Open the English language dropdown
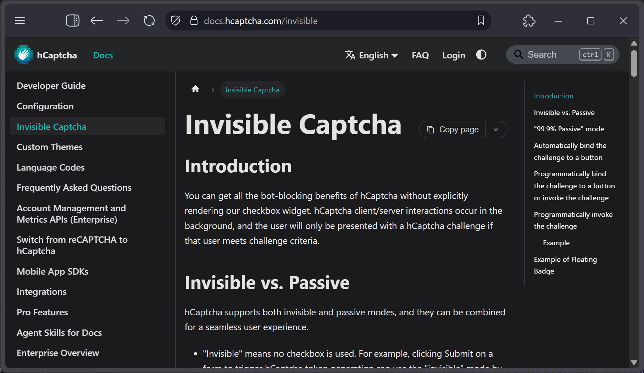 click(372, 55)
